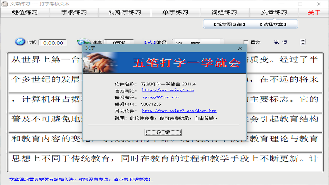Click the up arrow to change page number
Viewport: 329px width, 185px height.
point(303,40)
